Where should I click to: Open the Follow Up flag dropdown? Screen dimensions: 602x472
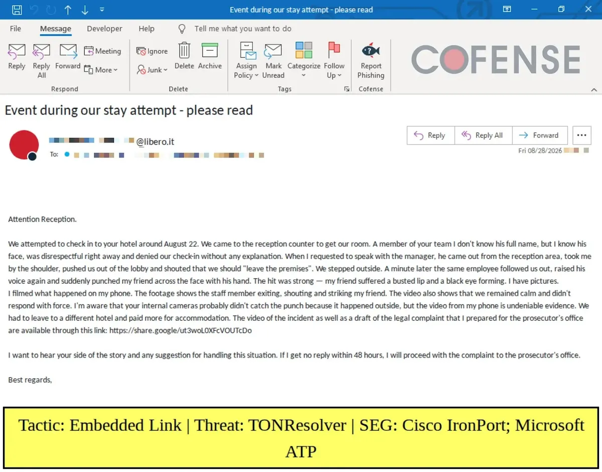click(334, 60)
